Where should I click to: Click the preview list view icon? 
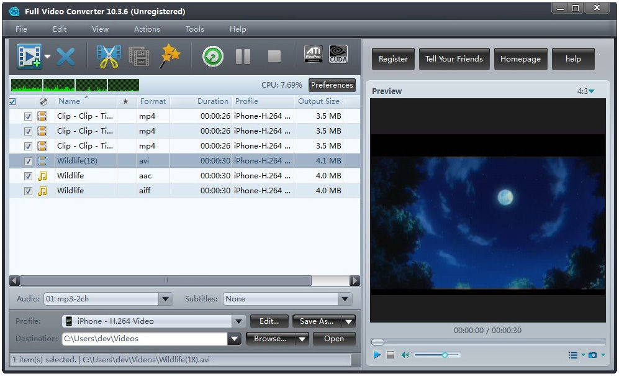tap(573, 355)
